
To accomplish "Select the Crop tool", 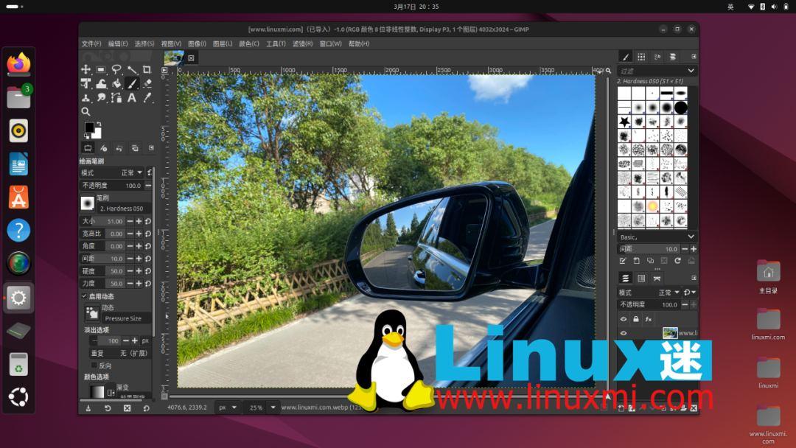I will (x=147, y=69).
